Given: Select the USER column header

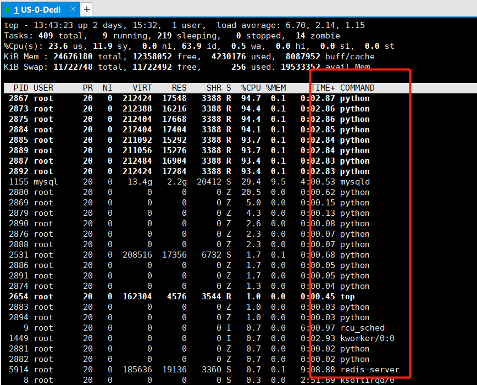Looking at the screenshot, I should [43, 88].
